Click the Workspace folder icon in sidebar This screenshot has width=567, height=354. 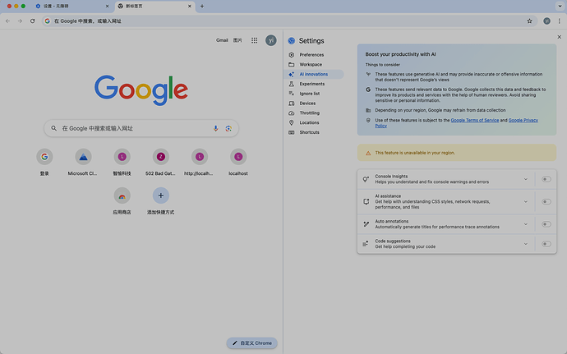(x=292, y=64)
